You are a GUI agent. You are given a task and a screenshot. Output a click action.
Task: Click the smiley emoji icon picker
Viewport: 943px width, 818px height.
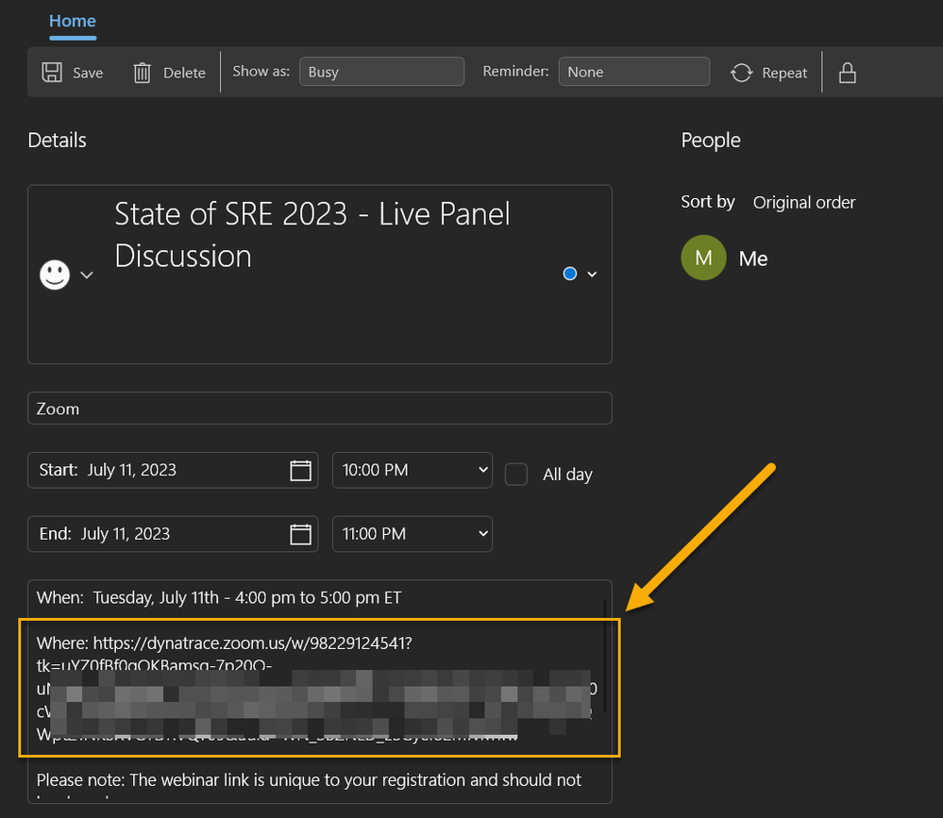[x=55, y=275]
